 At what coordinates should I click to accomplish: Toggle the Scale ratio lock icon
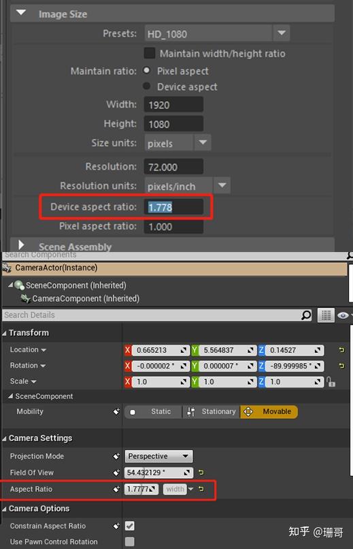[331, 381]
